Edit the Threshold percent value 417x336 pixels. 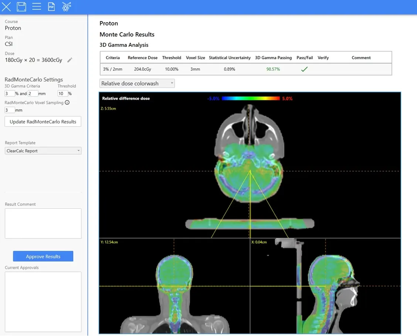(x=62, y=93)
